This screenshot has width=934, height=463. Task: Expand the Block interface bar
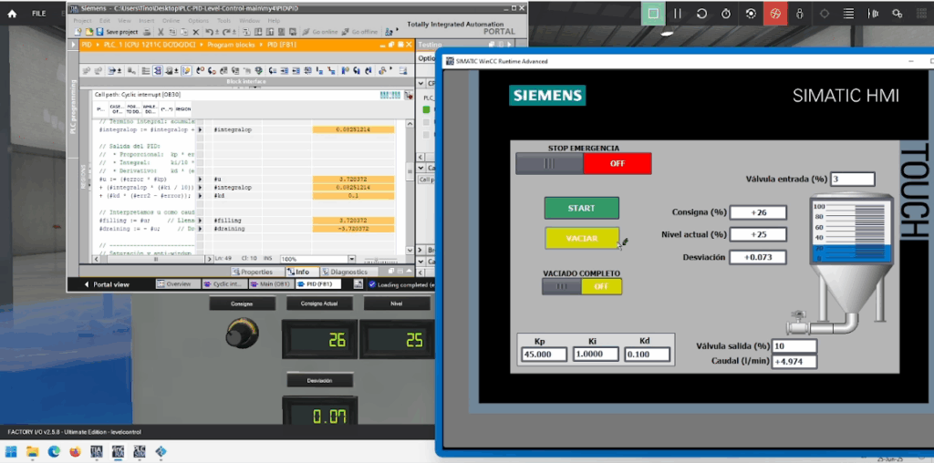(x=246, y=81)
